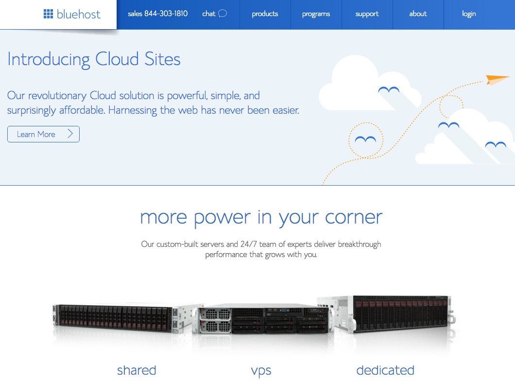Go to the login page
Screen dimensions: 515x382
coord(469,14)
